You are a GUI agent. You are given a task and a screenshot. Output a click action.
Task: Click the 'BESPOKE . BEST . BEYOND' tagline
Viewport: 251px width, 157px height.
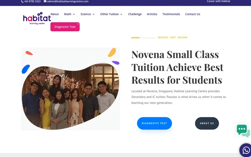click(173, 37)
